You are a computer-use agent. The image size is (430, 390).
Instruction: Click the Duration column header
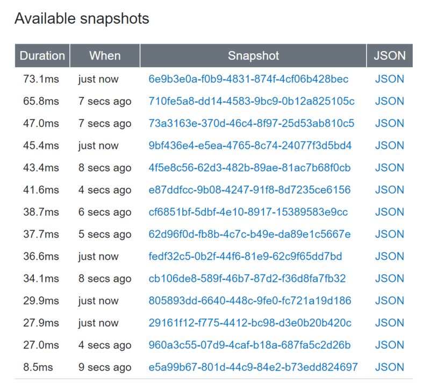(42, 55)
